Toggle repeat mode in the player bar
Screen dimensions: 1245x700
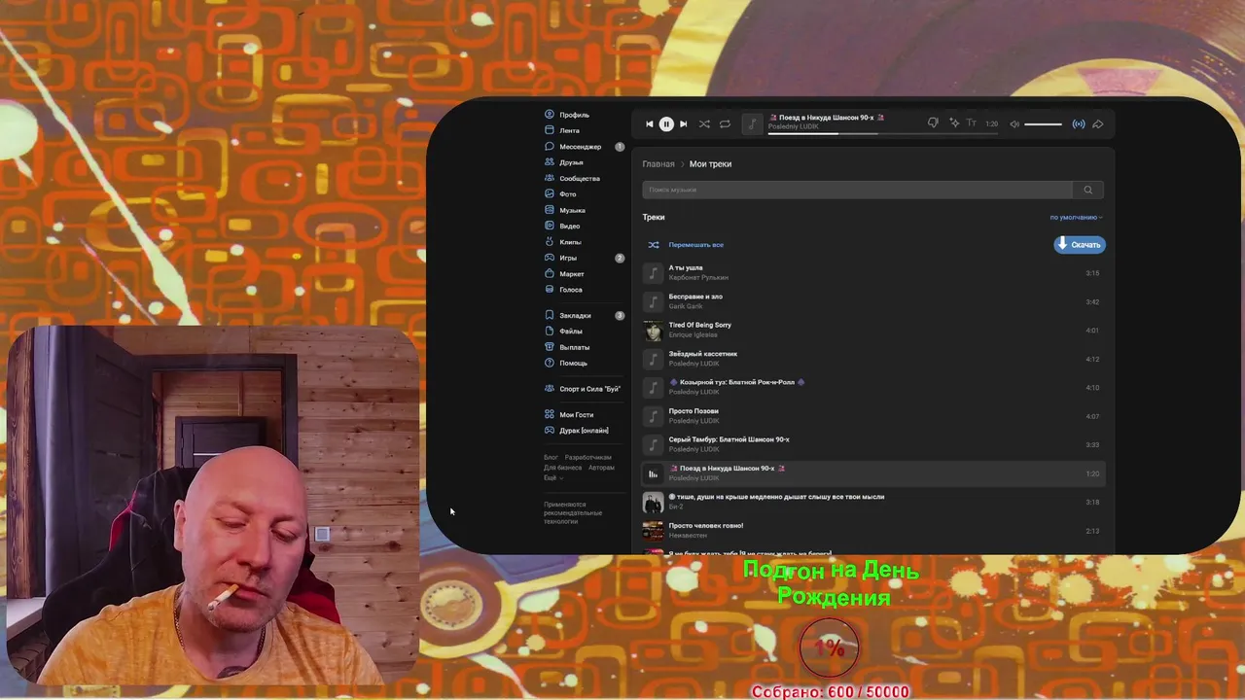pos(725,123)
